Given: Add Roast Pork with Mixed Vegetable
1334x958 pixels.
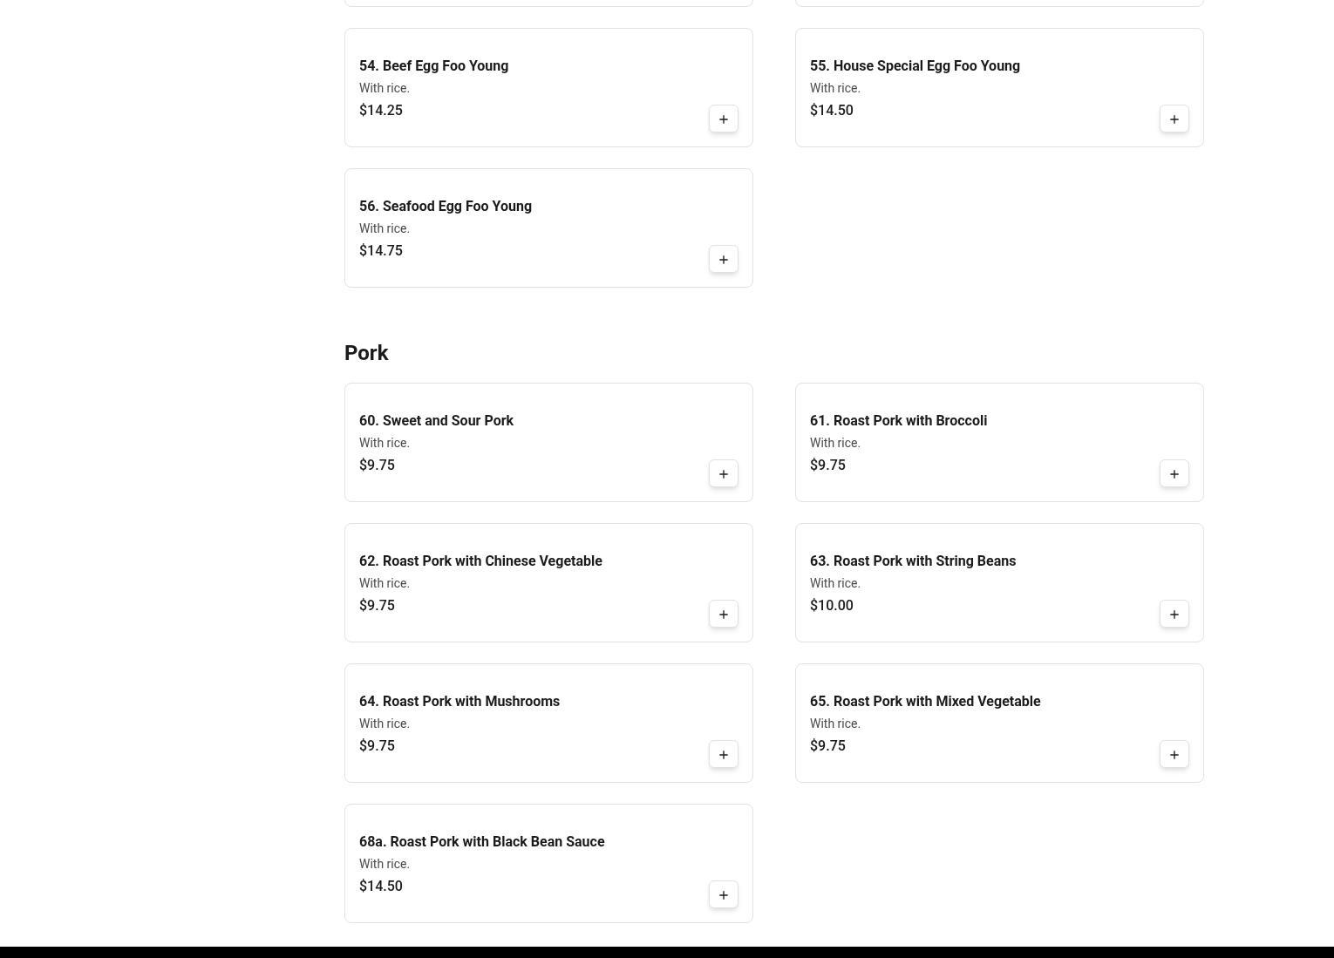Looking at the screenshot, I should [x=1174, y=755].
